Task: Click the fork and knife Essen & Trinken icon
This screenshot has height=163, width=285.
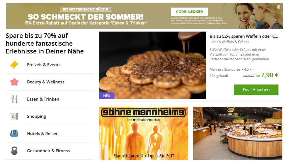Action: point(14,99)
